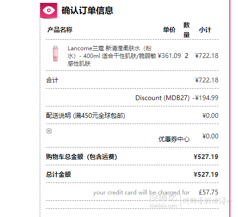Click the 配送说明 shipping description row
238x217 pixels.
(132, 115)
